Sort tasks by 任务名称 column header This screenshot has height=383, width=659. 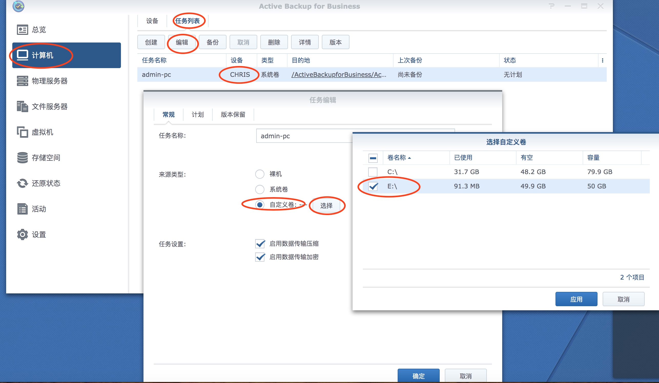click(181, 60)
